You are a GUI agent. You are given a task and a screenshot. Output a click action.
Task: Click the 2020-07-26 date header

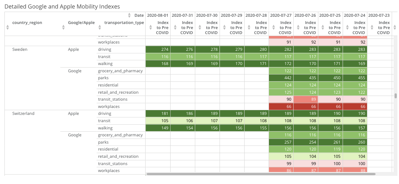[305, 15]
